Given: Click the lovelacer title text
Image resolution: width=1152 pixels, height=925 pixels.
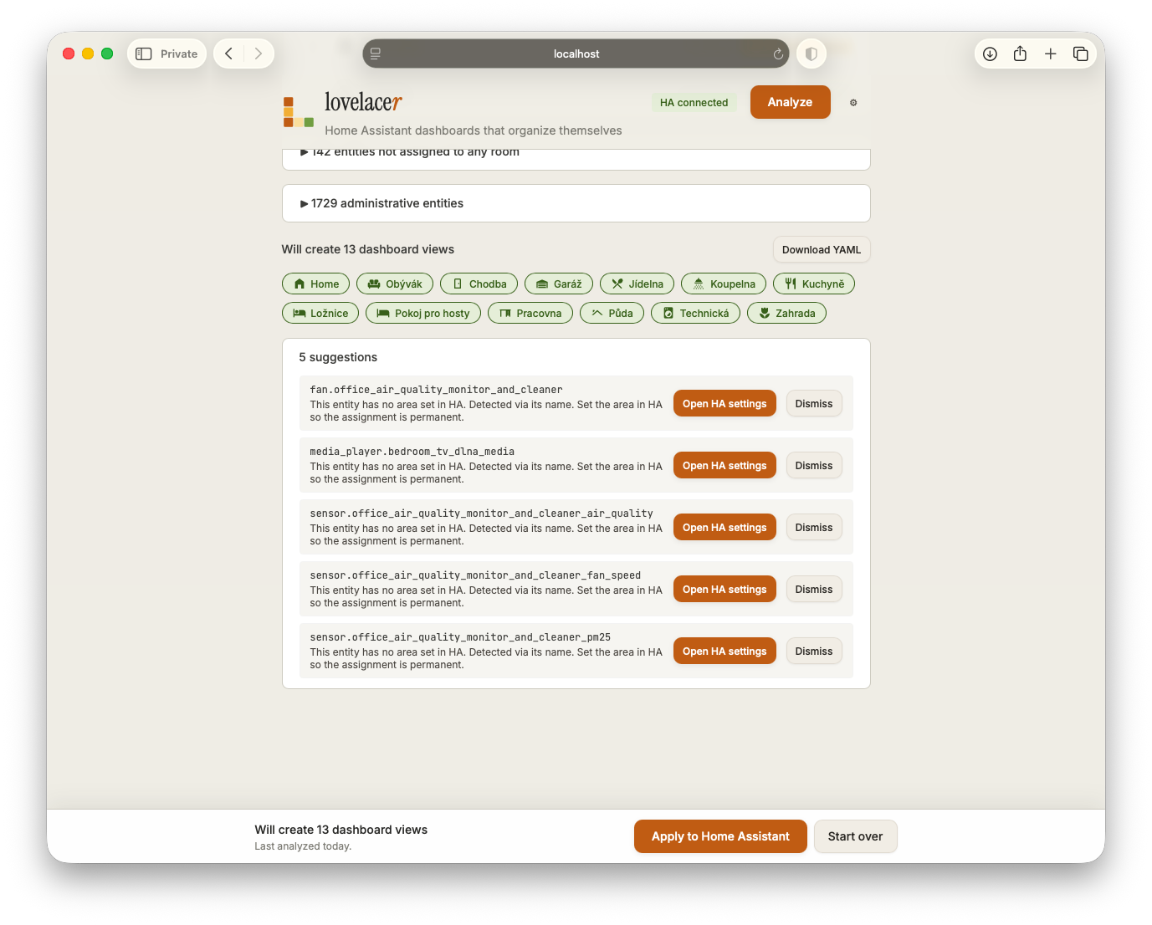Looking at the screenshot, I should tap(363, 102).
